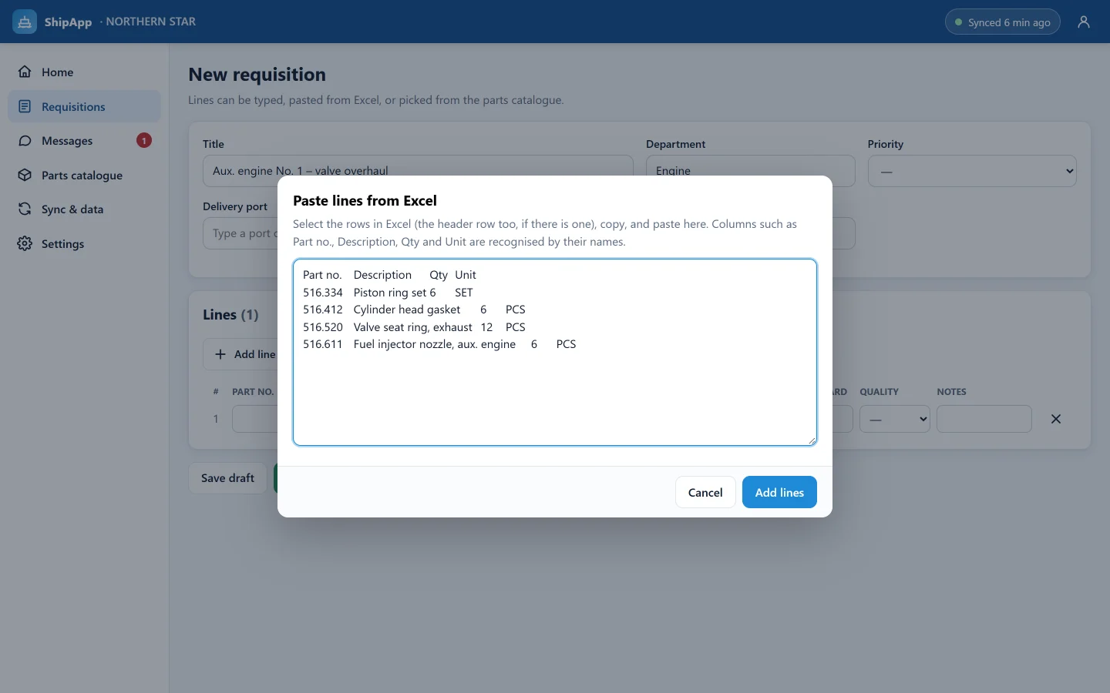Expand the Priority dropdown
This screenshot has width=1110, height=693.
click(972, 171)
